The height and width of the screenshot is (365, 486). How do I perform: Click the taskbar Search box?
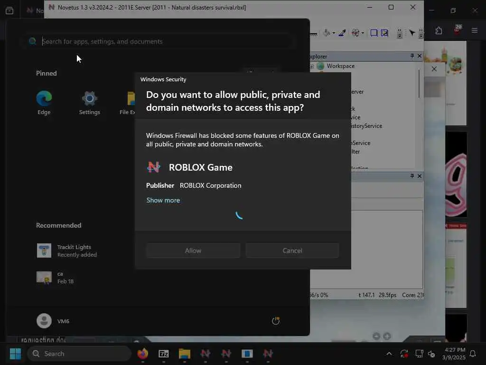[x=80, y=354]
